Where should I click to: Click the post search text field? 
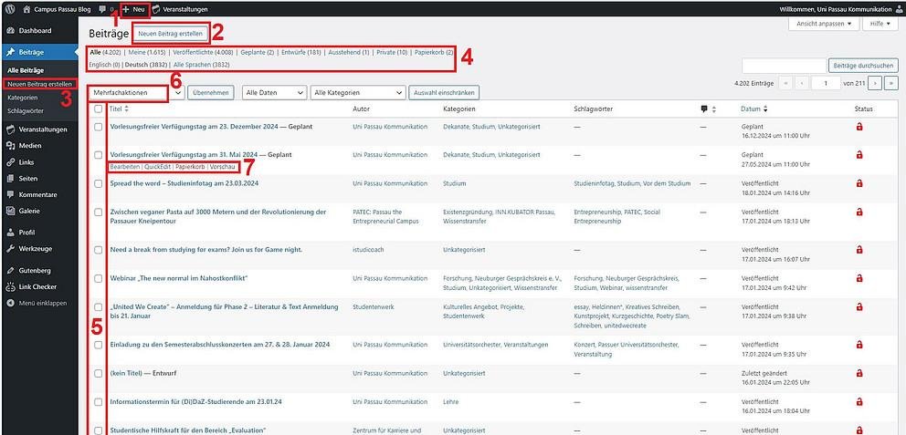tap(783, 66)
